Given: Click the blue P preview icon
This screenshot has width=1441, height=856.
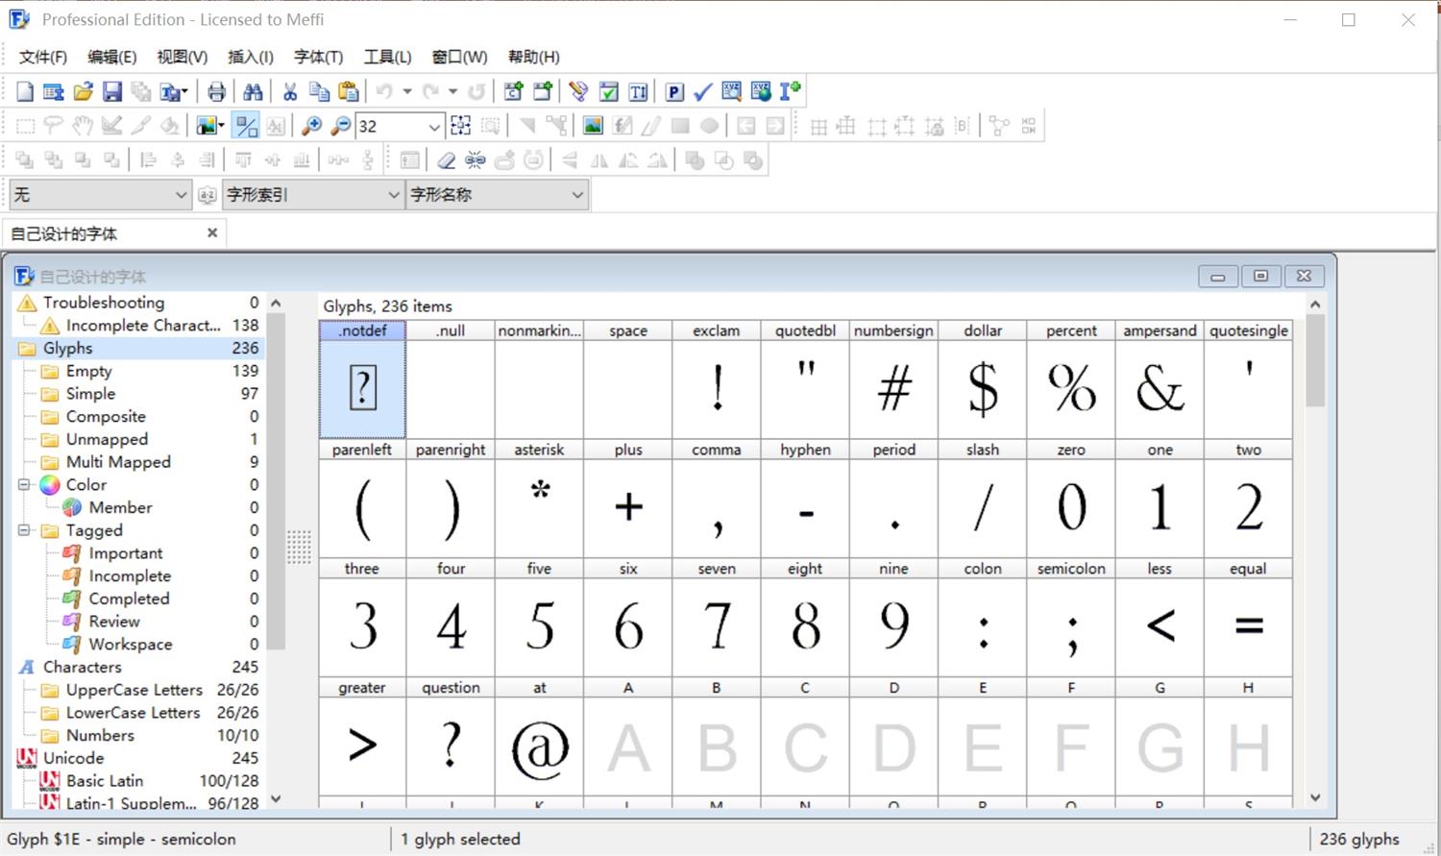Looking at the screenshot, I should (674, 91).
